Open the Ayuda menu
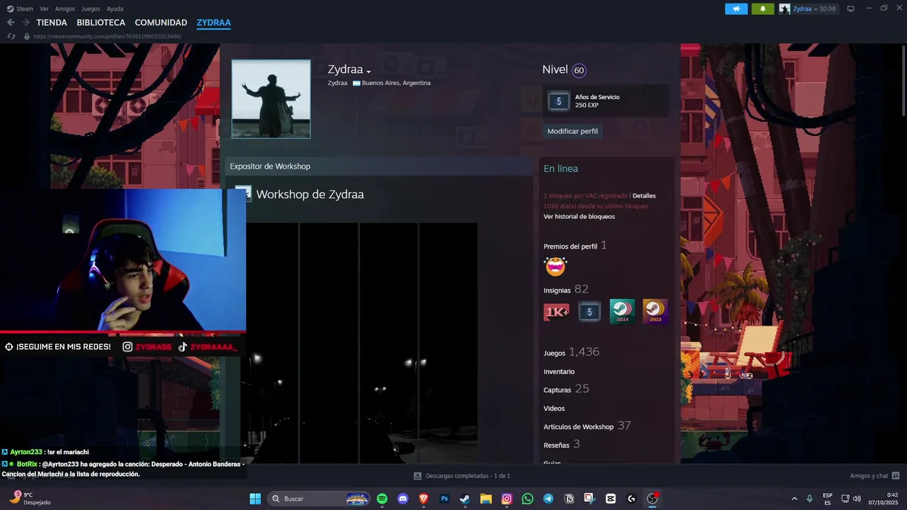The image size is (907, 510). coord(115,8)
